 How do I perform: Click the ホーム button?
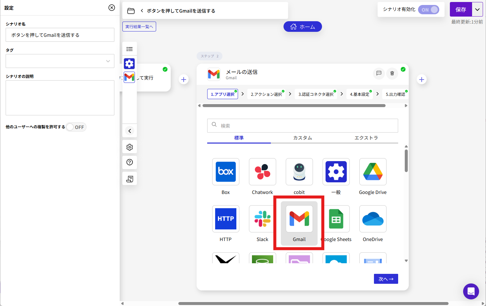303,27
